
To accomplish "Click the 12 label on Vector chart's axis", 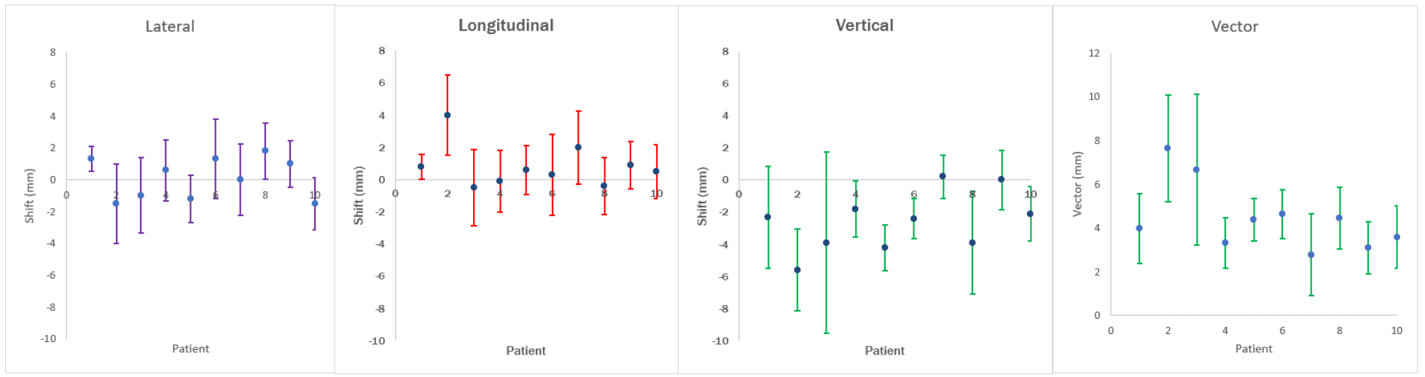I will pyautogui.click(x=1094, y=53).
